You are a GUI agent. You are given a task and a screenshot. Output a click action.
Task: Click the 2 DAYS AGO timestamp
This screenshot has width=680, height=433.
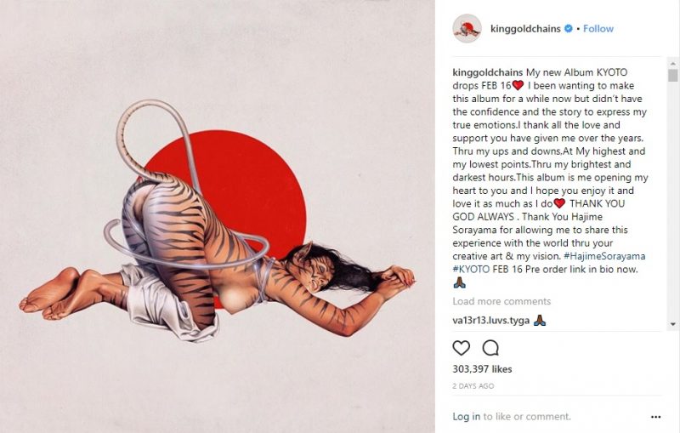click(473, 385)
